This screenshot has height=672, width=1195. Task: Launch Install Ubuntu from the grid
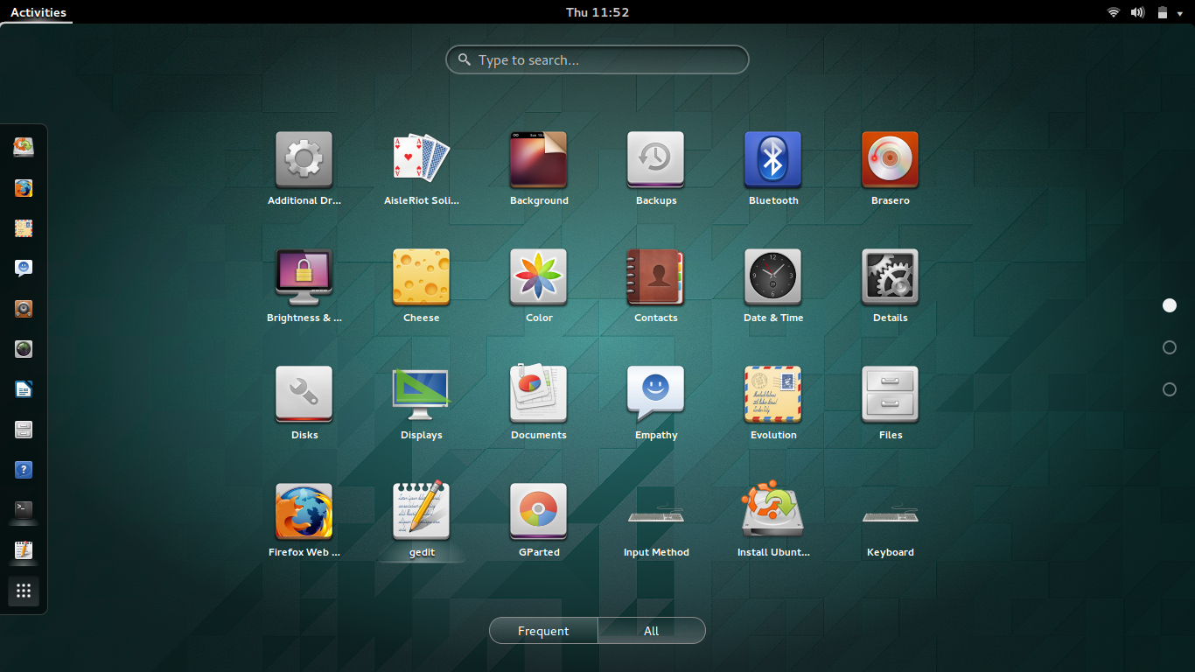pyautogui.click(x=772, y=511)
